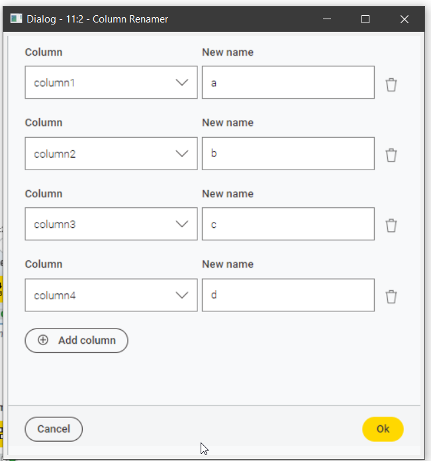Click the new name field containing 'b'
The width and height of the screenshot is (431, 461).
288,154
